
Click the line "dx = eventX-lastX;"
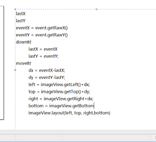(47, 71)
